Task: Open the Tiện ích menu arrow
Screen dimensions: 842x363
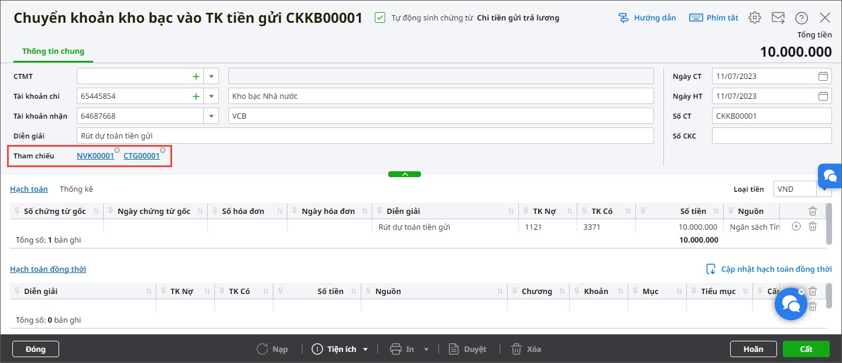Action: pos(365,349)
